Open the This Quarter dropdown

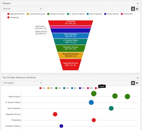coord(22,83)
